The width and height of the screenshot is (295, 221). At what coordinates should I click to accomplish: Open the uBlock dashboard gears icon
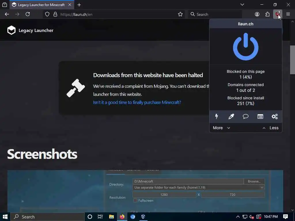tap(275, 117)
